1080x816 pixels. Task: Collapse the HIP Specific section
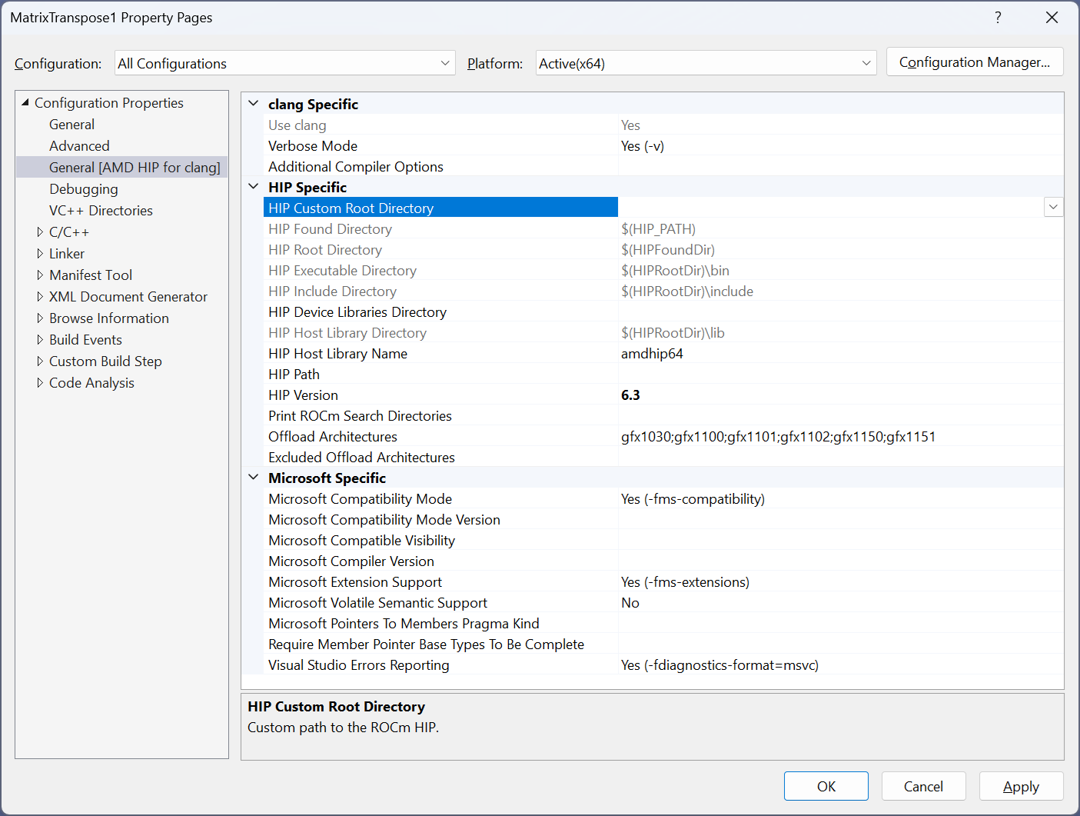point(254,186)
